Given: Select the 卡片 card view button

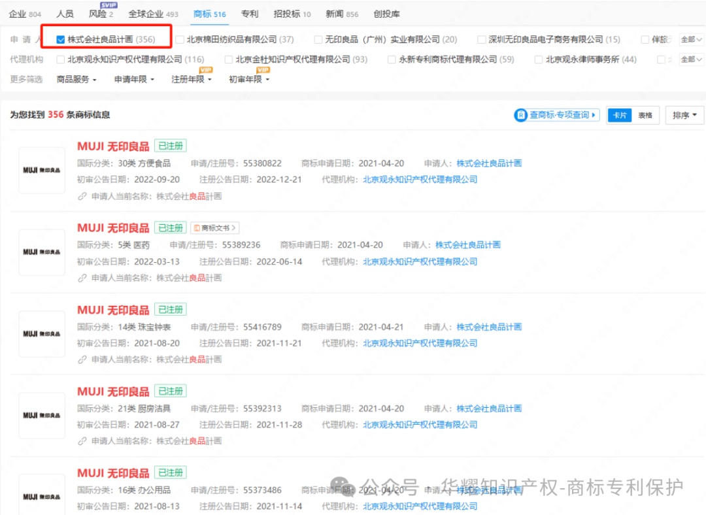Looking at the screenshot, I should point(620,115).
